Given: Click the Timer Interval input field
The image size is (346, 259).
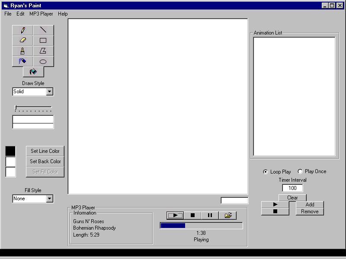Looking at the screenshot, I should click(x=292, y=188).
